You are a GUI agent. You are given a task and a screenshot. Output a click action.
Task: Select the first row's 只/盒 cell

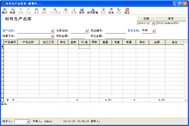point(84,47)
